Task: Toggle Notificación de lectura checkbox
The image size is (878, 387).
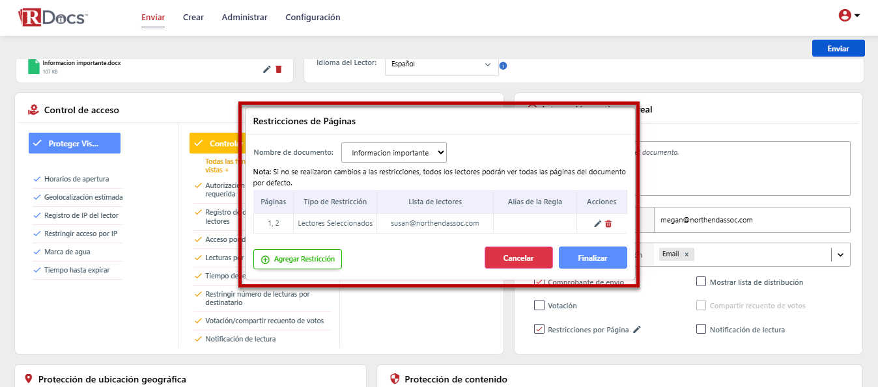Action: pyautogui.click(x=701, y=329)
